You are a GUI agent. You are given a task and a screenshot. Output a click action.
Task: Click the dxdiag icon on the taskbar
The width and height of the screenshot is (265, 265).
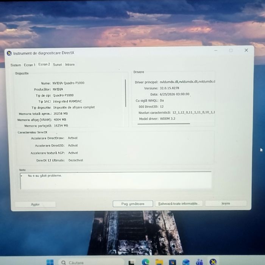213,262
